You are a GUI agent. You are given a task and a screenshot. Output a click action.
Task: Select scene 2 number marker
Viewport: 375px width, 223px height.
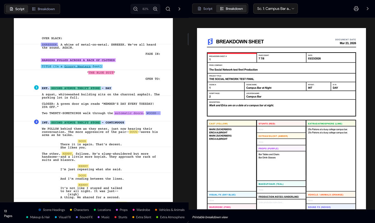[x=36, y=122]
